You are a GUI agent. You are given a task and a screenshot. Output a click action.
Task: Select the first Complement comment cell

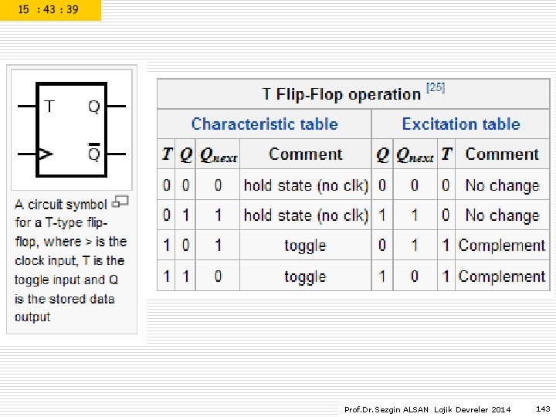[502, 246]
